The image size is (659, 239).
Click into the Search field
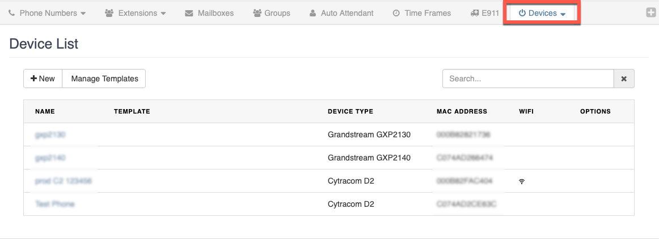tap(527, 79)
